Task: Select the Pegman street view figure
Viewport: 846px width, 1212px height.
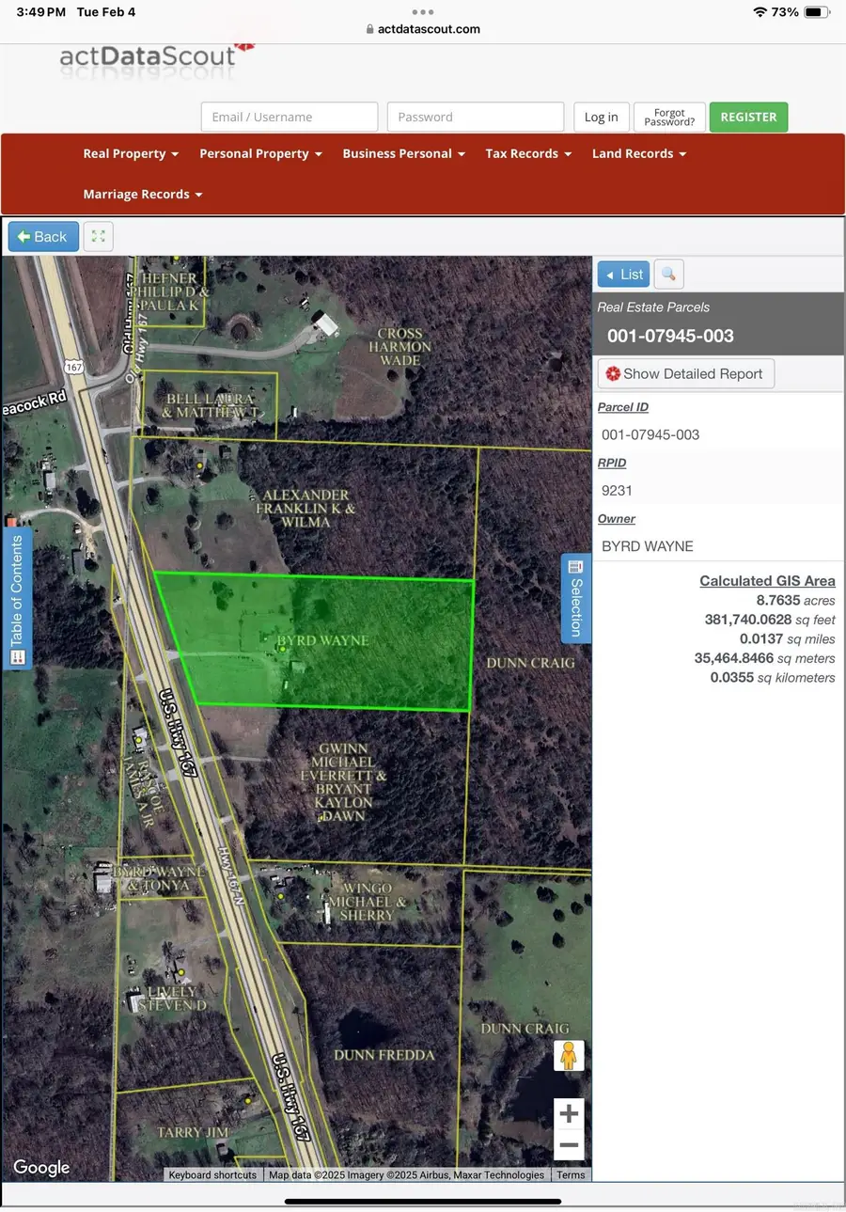Action: pos(571,1055)
